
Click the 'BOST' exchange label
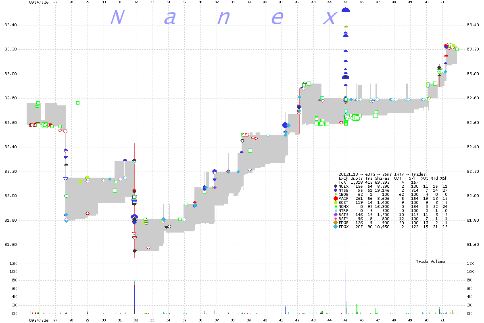343,202
